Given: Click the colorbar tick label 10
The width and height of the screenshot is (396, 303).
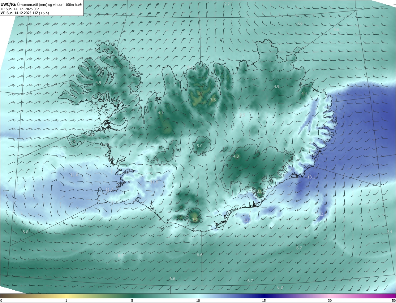Looking at the screenshot, I should [x=198, y=301].
